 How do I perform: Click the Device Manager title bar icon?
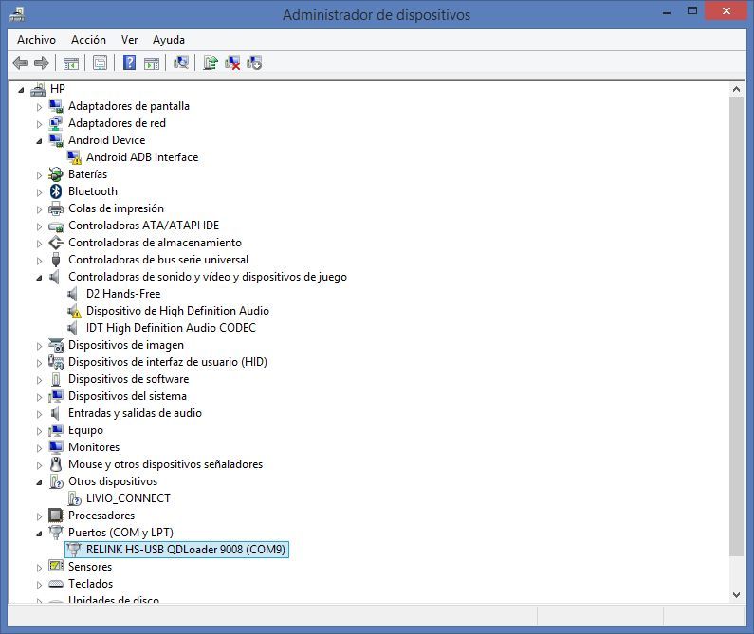point(17,14)
